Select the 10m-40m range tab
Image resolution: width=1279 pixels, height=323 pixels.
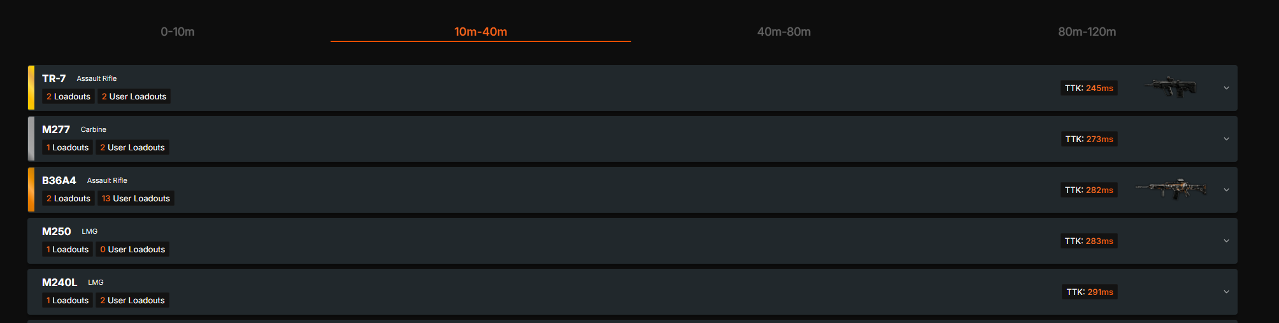tap(480, 32)
